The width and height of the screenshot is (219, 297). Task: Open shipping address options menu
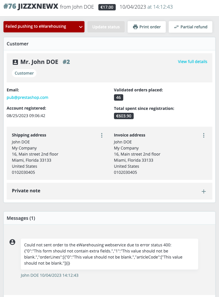[x=102, y=135]
